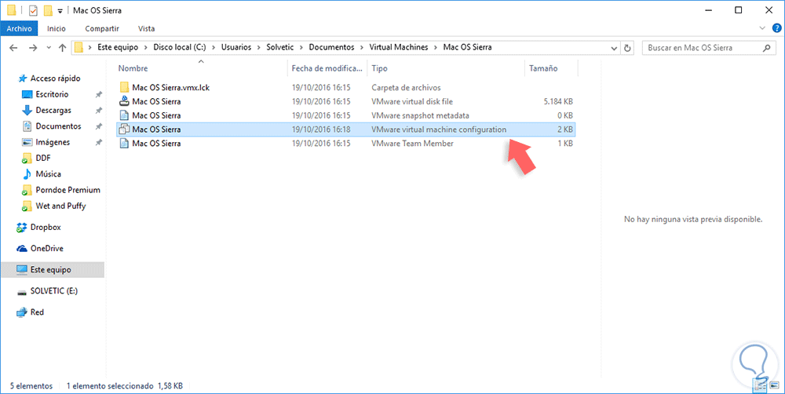
Task: Unpin Imágenes using its pin icon
Action: point(99,143)
